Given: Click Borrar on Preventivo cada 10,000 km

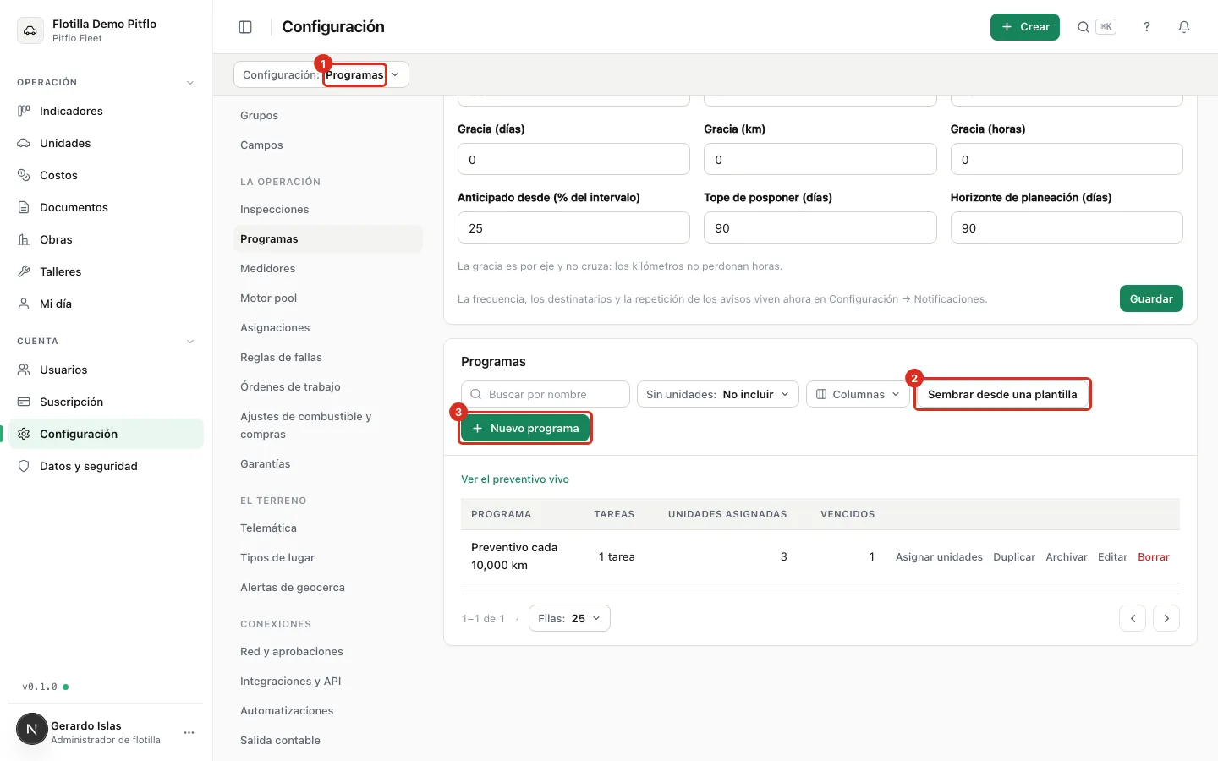Looking at the screenshot, I should tap(1154, 556).
